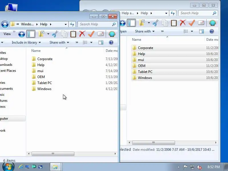
Task: Show more commands chevron in back window
Action: pos(162,31)
